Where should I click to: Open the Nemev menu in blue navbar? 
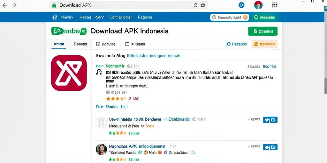pos(67,17)
